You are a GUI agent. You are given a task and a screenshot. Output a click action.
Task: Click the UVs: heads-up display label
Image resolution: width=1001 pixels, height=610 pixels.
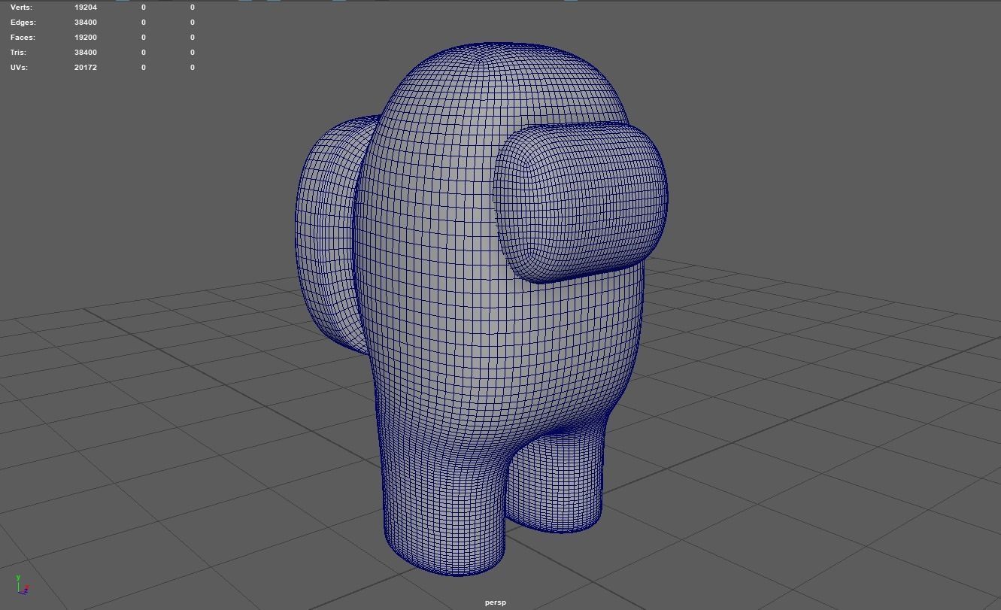tap(19, 68)
